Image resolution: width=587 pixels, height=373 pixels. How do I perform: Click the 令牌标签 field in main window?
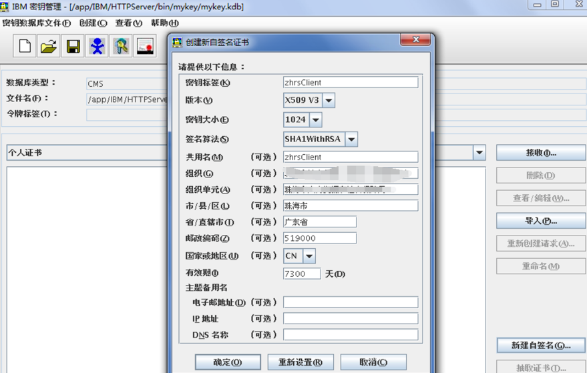pyautogui.click(x=128, y=115)
